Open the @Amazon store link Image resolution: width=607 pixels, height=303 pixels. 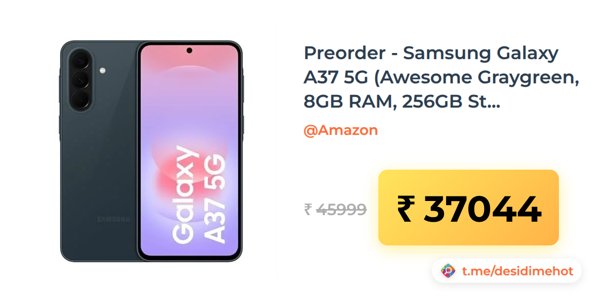(x=340, y=130)
